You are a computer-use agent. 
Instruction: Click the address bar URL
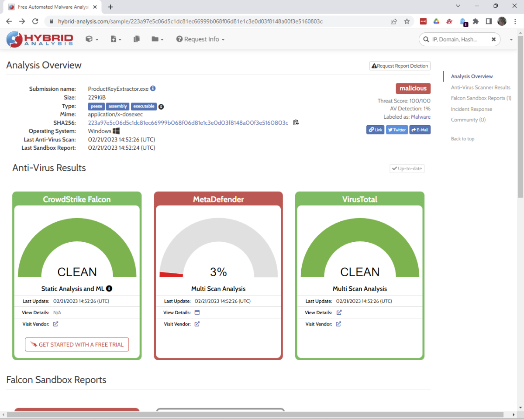tap(190, 21)
